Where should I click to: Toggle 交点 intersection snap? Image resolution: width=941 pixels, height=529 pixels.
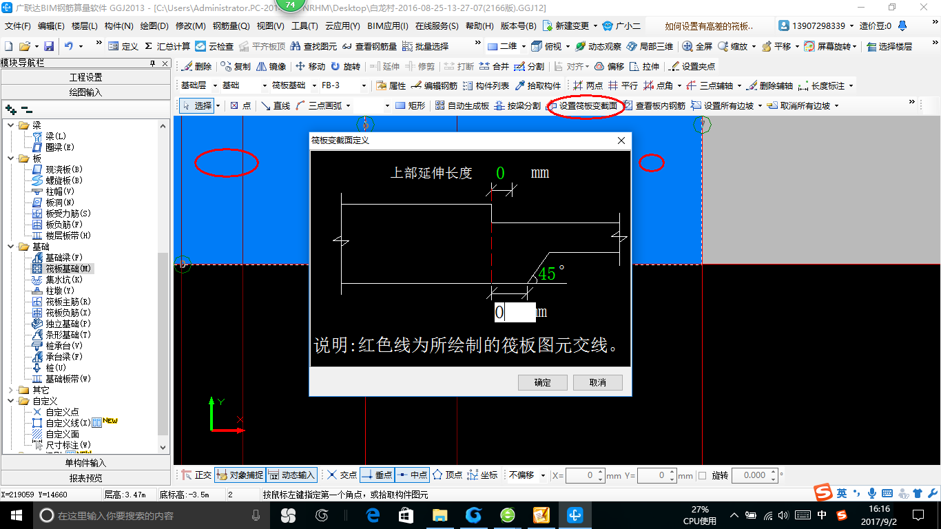pyautogui.click(x=342, y=475)
